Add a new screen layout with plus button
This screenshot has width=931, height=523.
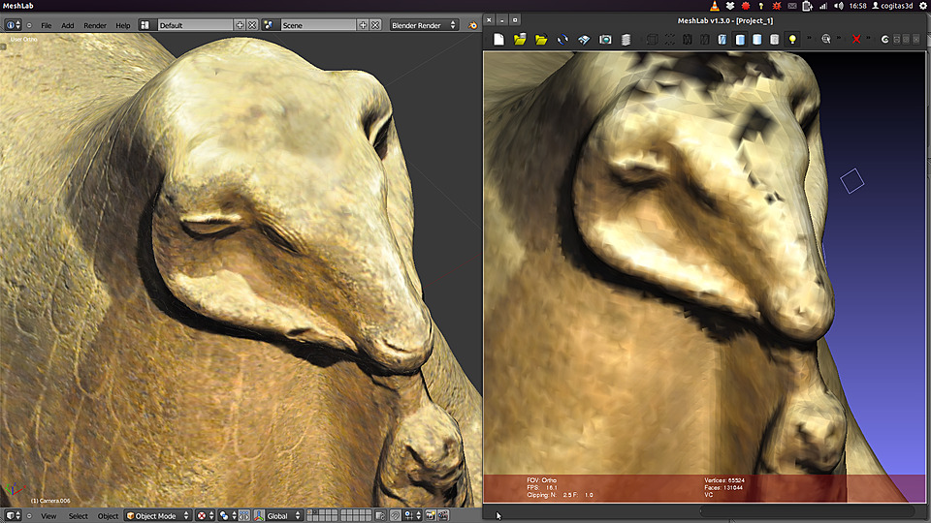pos(240,25)
